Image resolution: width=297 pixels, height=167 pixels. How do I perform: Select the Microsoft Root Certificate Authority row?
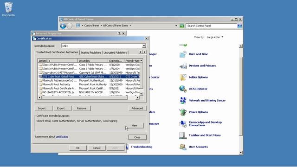pyautogui.click(x=89, y=89)
